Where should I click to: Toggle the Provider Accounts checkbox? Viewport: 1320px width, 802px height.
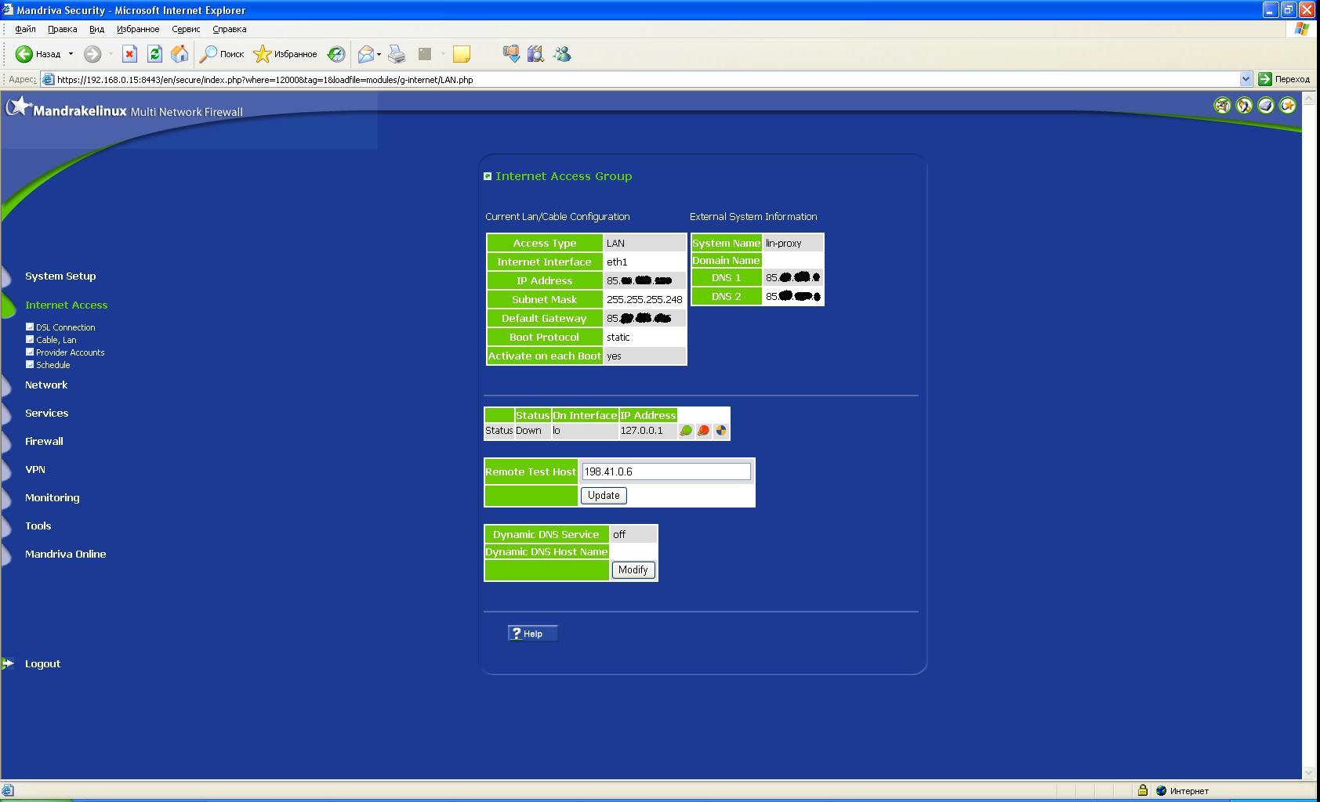click(30, 352)
